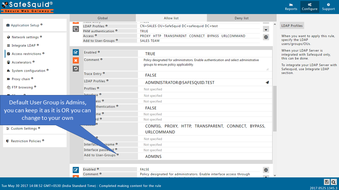Click the info icon next to Network settings

[x=41, y=37]
